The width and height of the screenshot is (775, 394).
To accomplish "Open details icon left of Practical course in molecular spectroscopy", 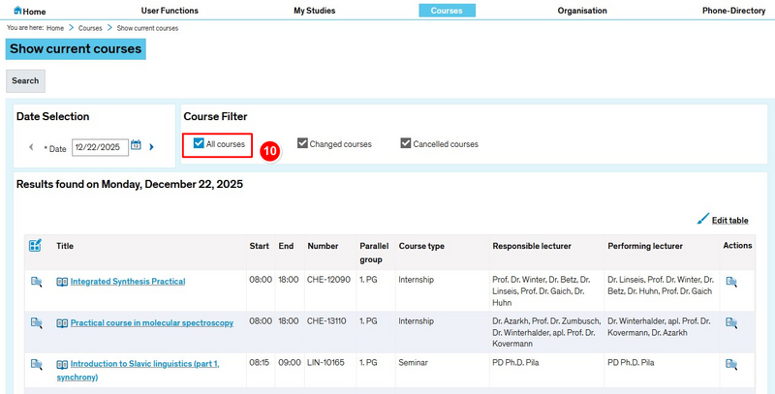I will (x=36, y=322).
